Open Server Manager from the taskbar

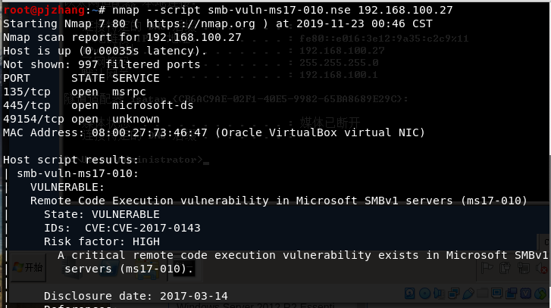click(73, 268)
